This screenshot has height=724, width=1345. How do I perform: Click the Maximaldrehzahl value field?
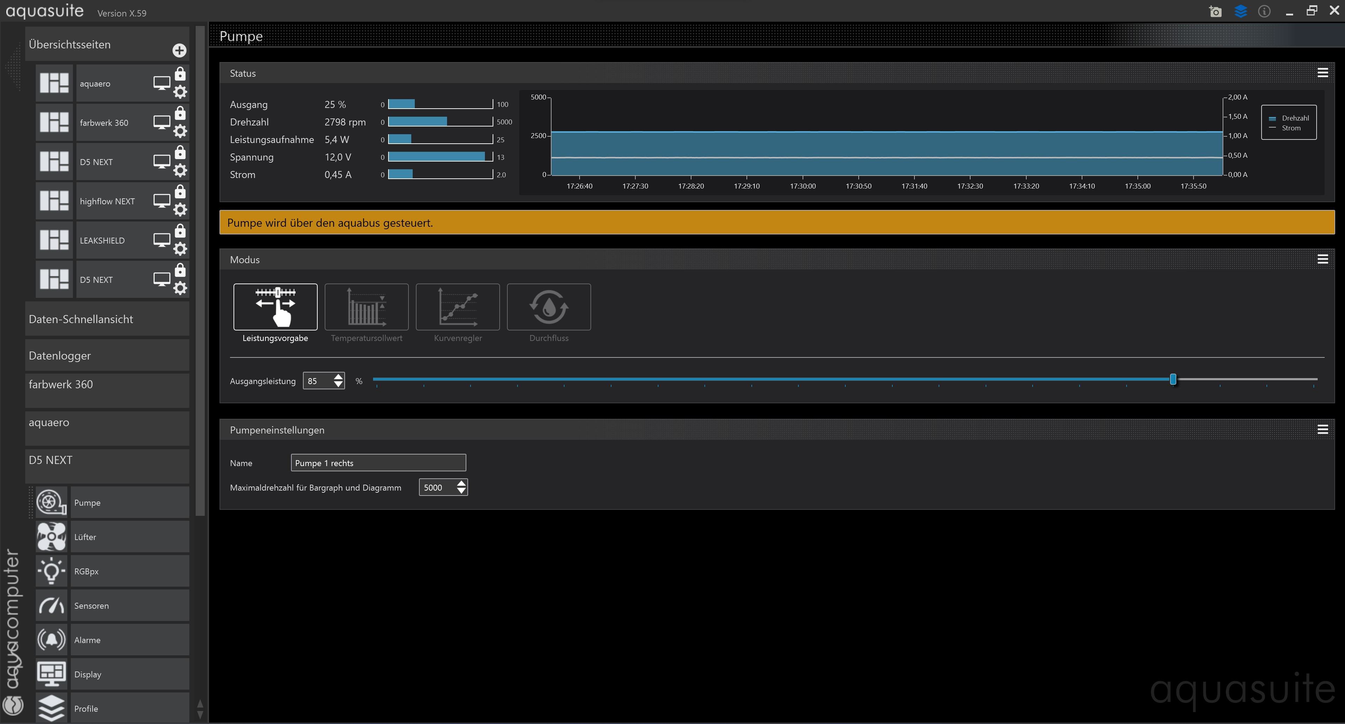[x=437, y=487]
